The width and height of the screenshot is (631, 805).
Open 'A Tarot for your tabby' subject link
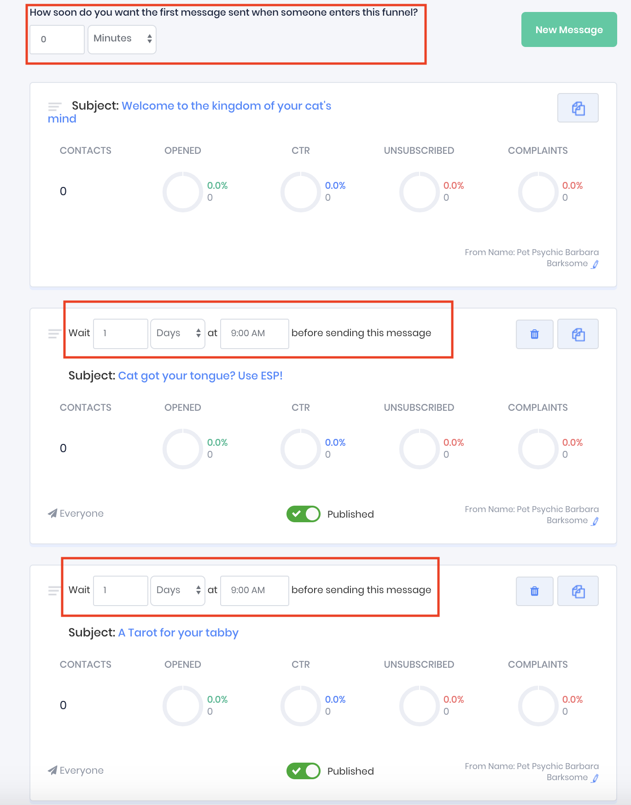(x=178, y=633)
